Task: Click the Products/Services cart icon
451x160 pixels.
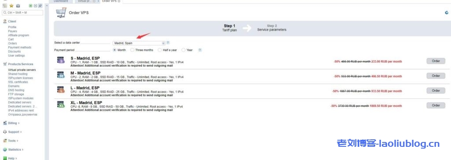Action: pos(5,64)
